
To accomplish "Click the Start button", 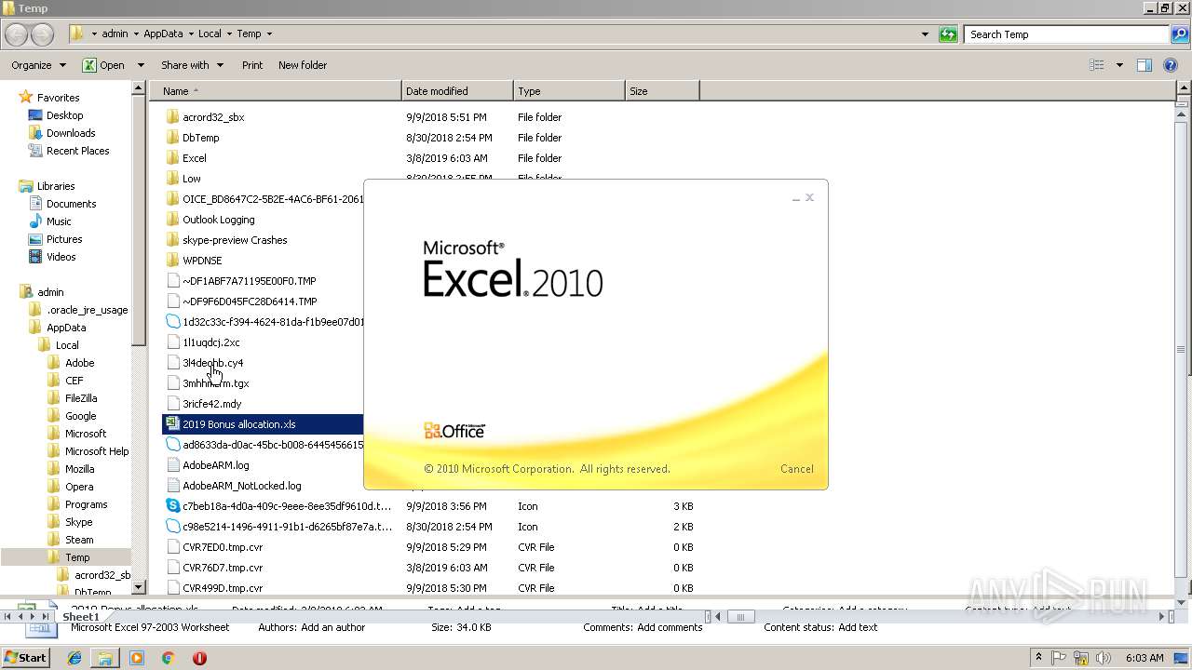I will tap(25, 658).
